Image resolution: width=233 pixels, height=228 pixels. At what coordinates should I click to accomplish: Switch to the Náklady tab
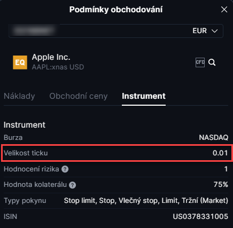click(x=19, y=96)
